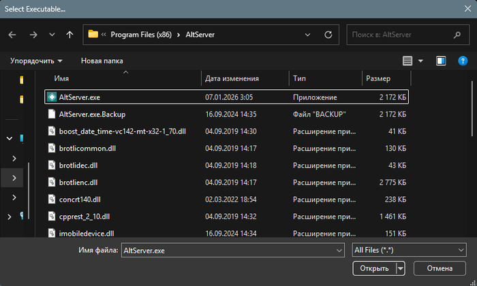This screenshot has width=477, height=286.
Task: Go up one folder level
Action: [70, 35]
